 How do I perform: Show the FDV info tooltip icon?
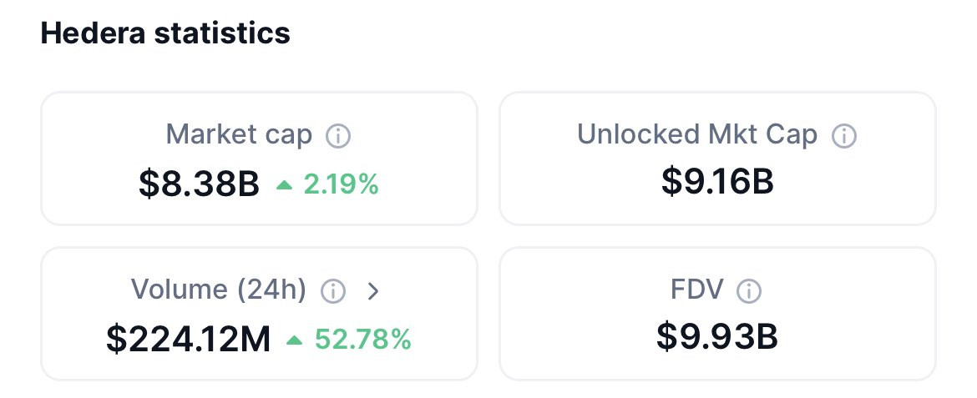[749, 291]
